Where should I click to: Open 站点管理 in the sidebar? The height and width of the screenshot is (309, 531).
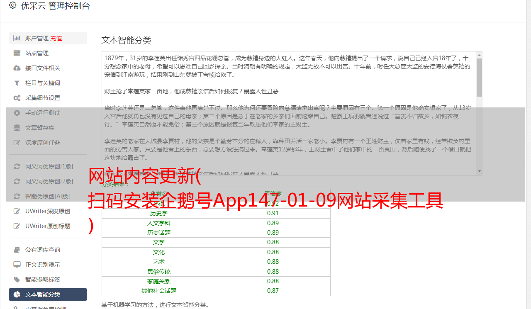48,53
